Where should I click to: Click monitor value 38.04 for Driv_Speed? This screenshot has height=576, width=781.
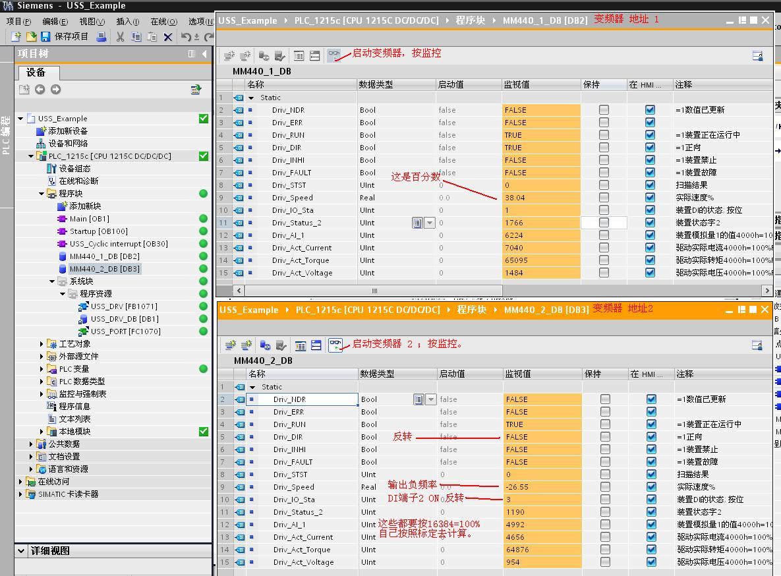pos(541,198)
